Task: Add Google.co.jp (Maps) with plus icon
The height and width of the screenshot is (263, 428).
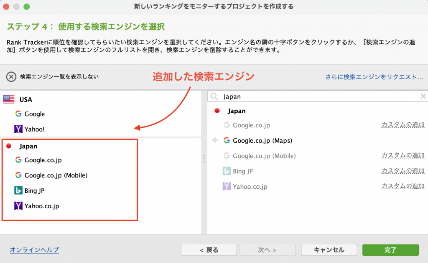Action: tap(215, 140)
